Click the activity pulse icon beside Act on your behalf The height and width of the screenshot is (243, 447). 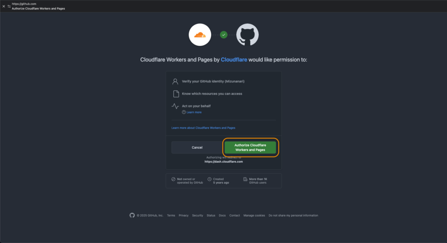click(x=175, y=106)
